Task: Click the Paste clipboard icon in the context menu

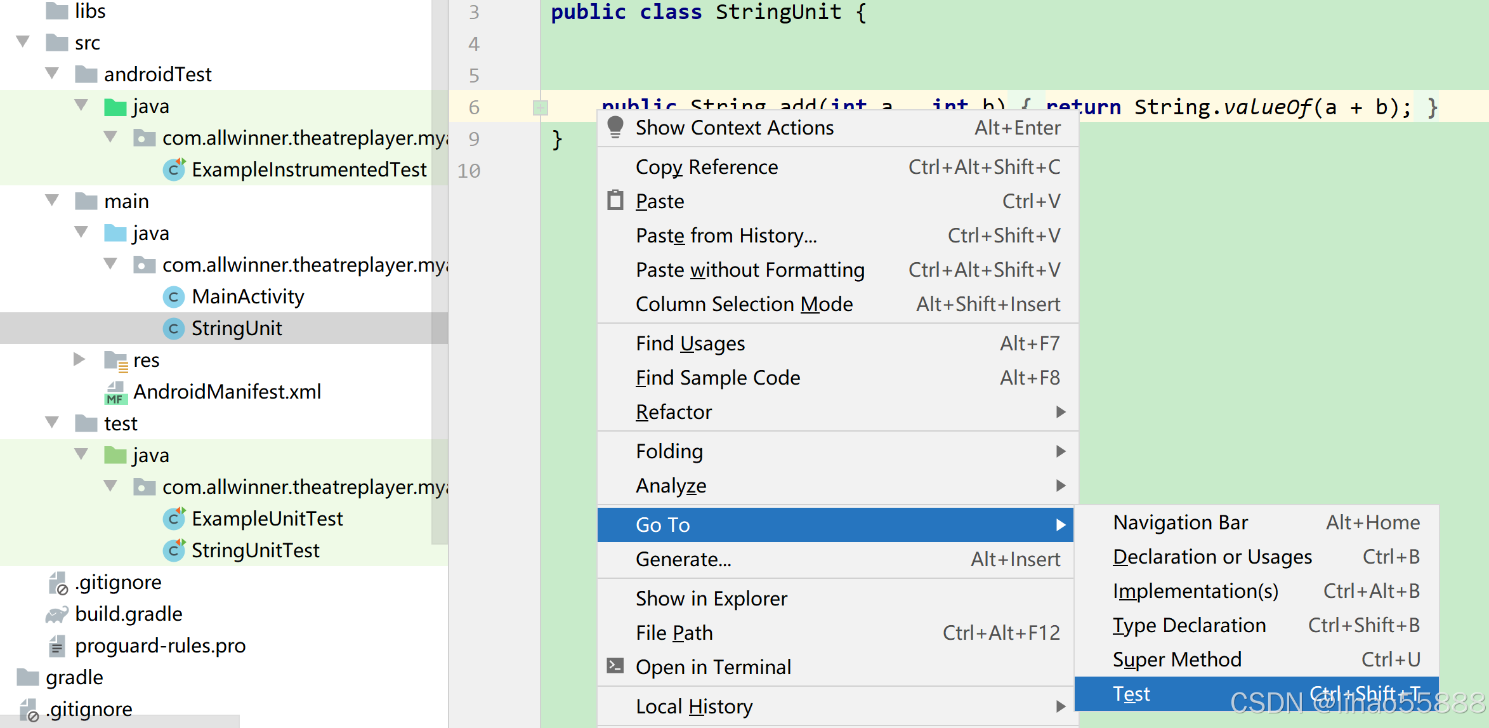Action: [615, 201]
